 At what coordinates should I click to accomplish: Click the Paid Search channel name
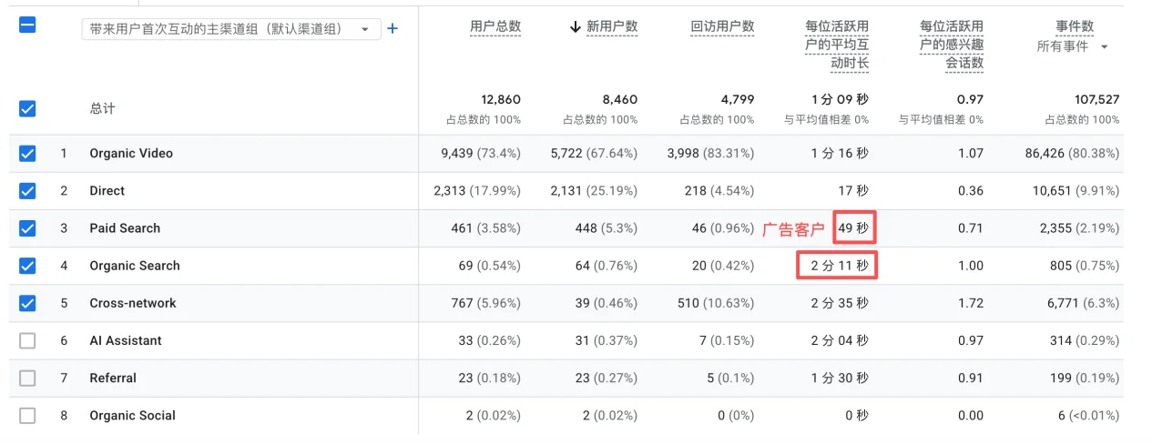(x=125, y=228)
